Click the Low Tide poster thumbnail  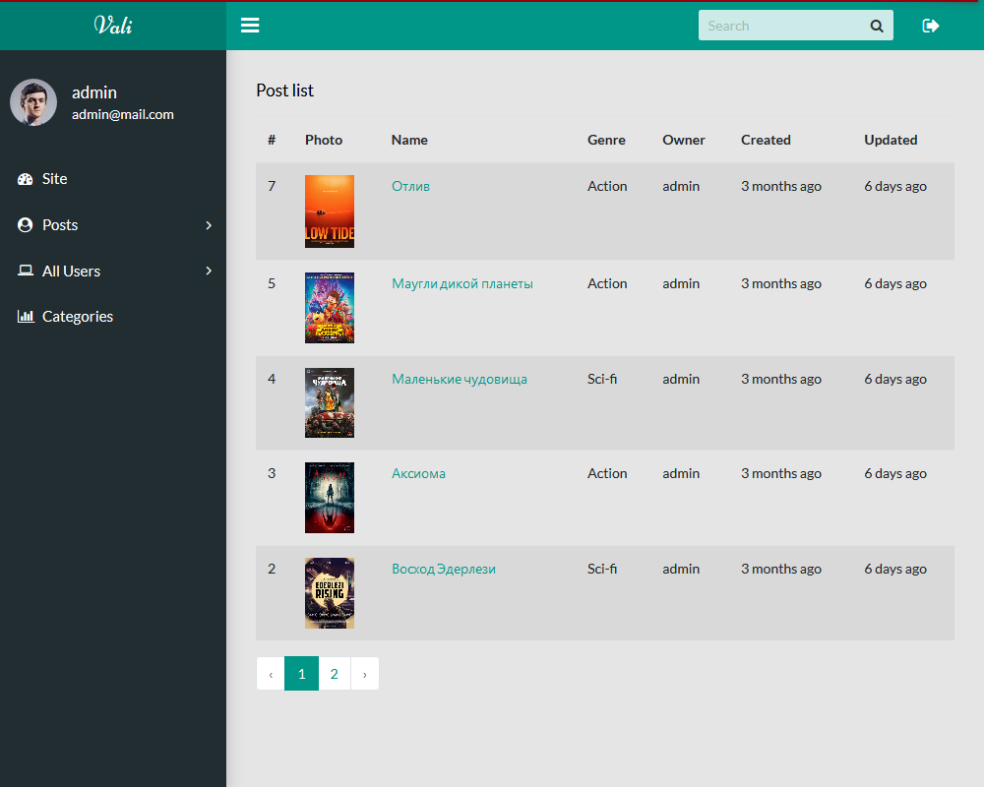tap(330, 212)
